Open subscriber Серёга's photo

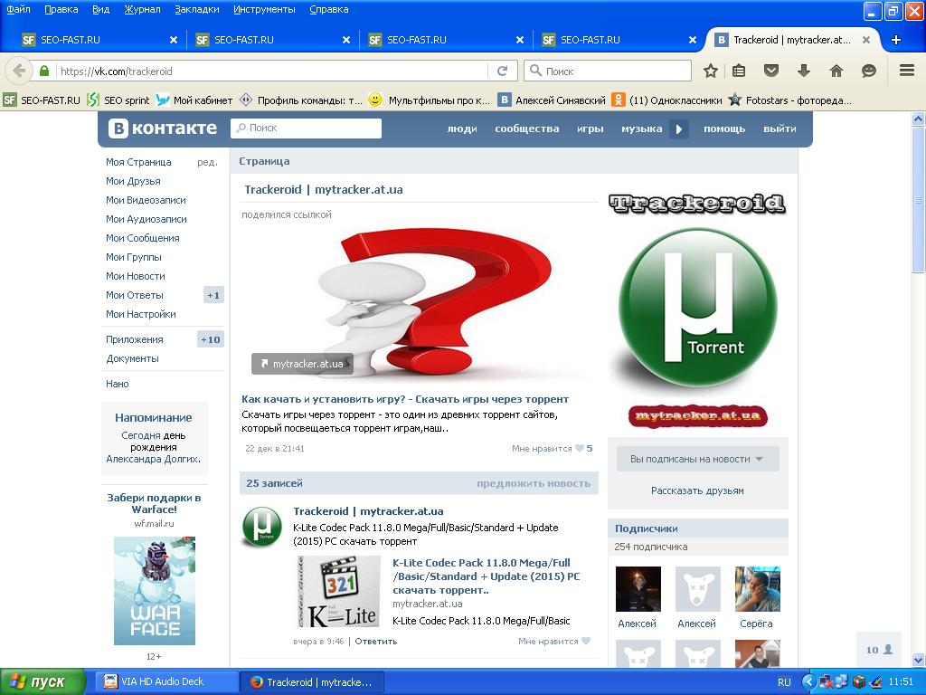coord(757,589)
